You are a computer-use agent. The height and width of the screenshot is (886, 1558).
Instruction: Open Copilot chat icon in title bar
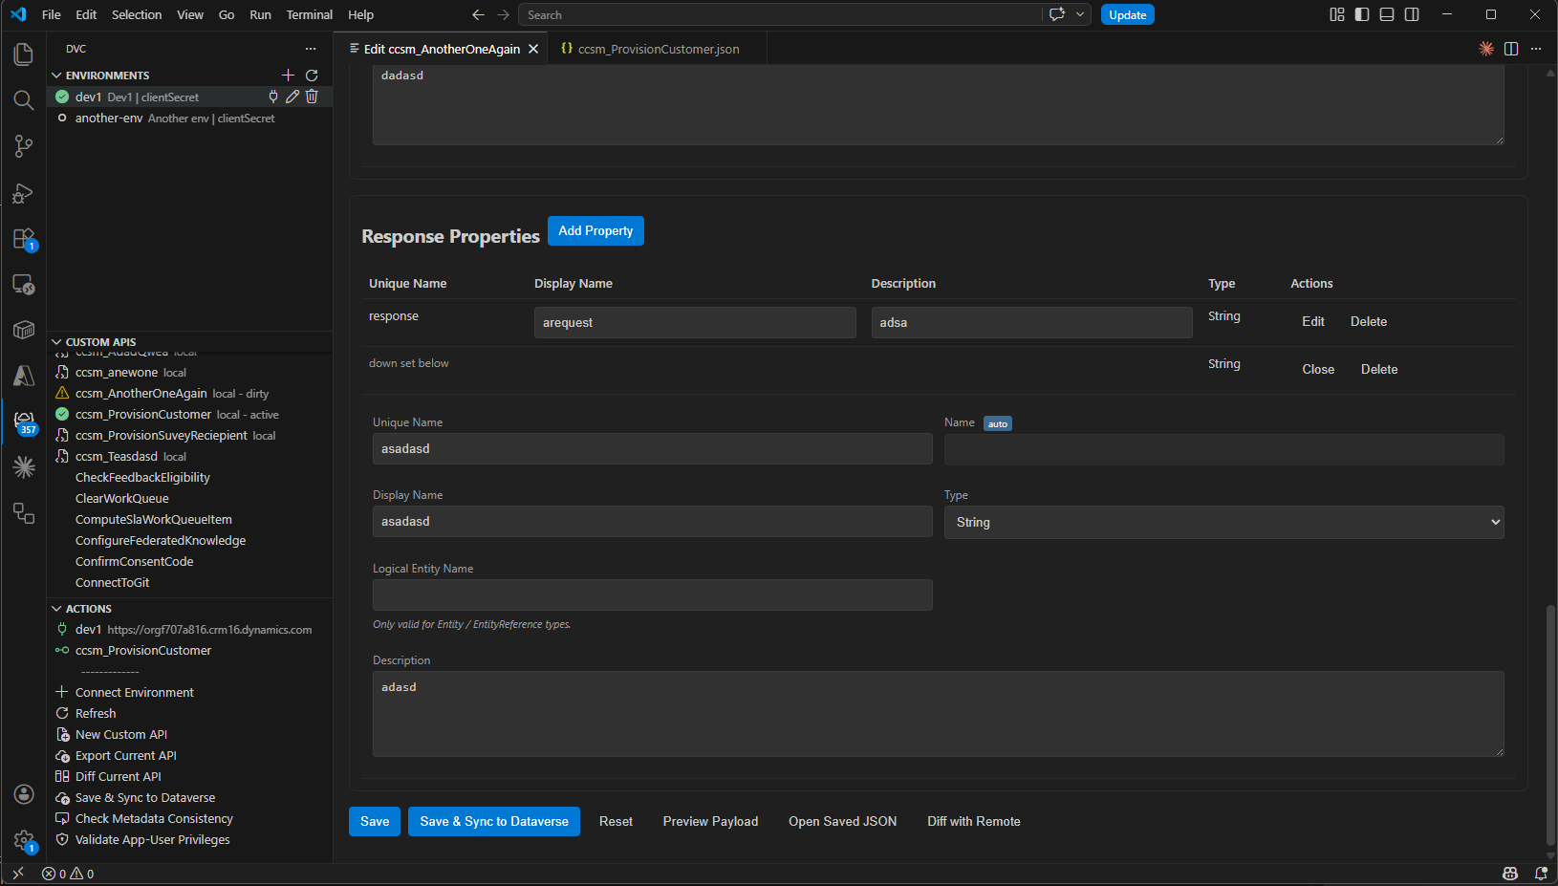pos(1056,14)
